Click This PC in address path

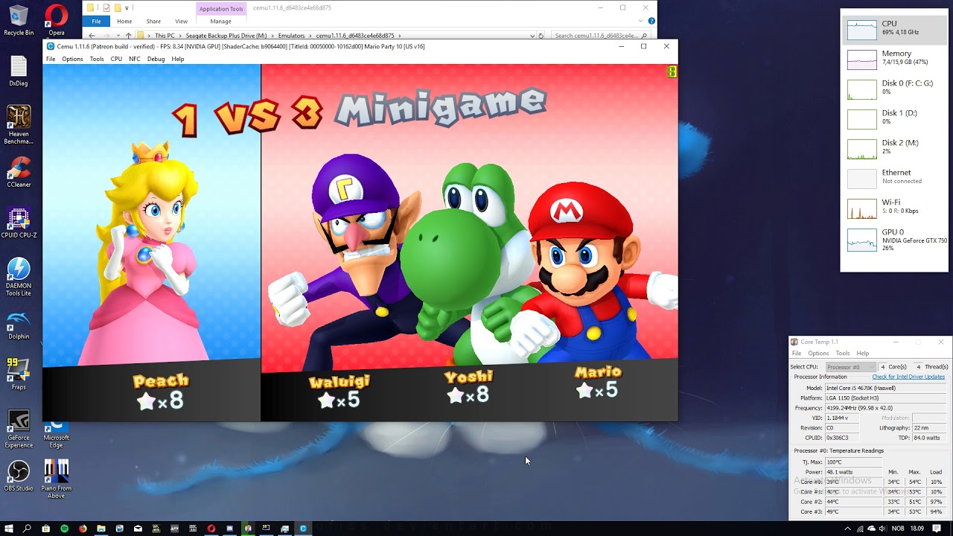[165, 35]
